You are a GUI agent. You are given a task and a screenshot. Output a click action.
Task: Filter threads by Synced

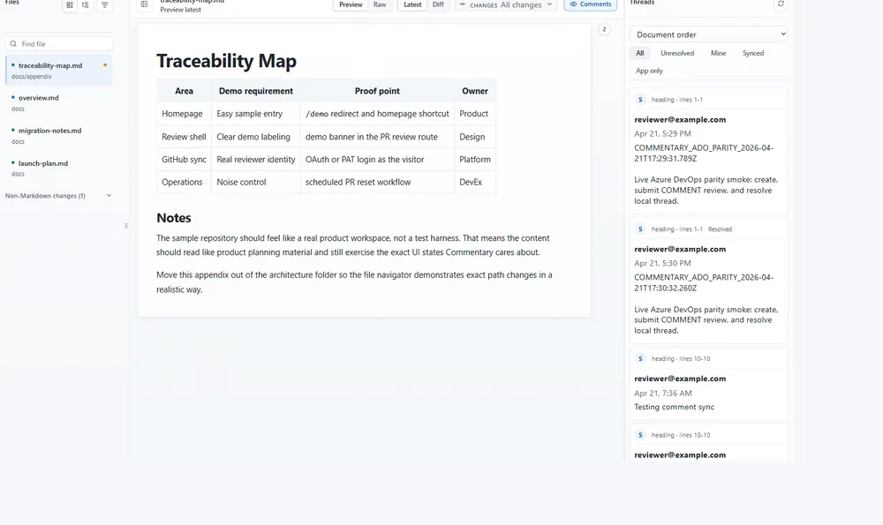(x=753, y=53)
